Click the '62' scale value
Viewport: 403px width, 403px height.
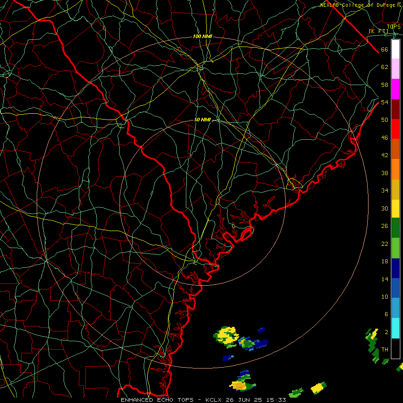[385, 67]
